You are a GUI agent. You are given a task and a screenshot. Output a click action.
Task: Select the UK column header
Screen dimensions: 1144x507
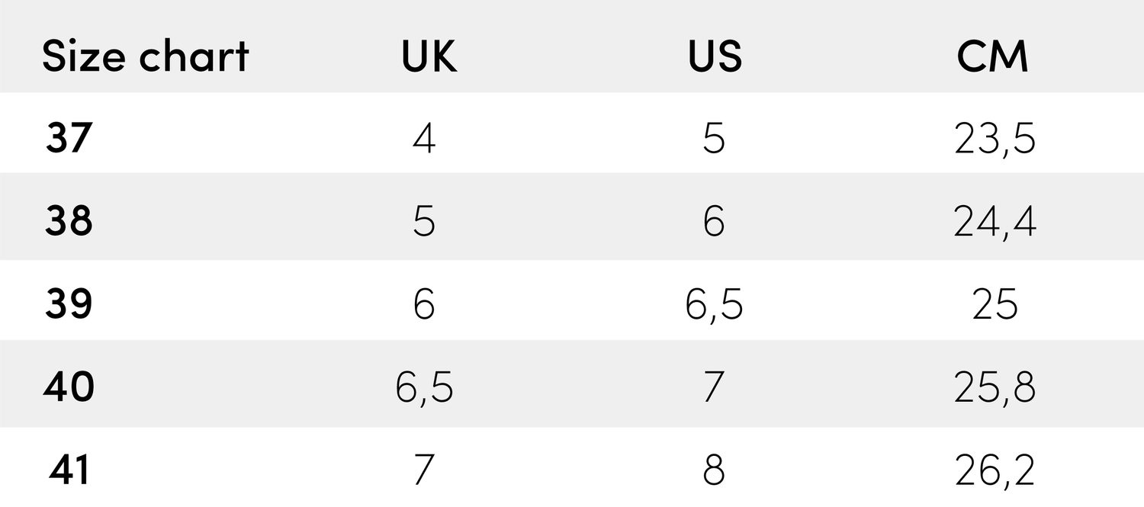[x=429, y=56]
